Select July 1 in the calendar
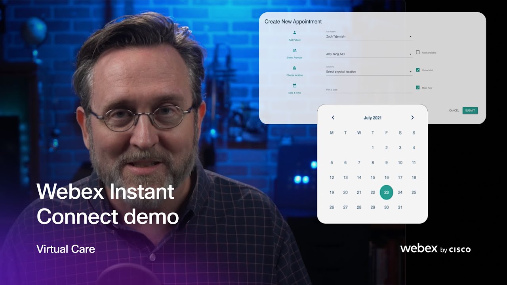This screenshot has width=507, height=285. coord(373,148)
